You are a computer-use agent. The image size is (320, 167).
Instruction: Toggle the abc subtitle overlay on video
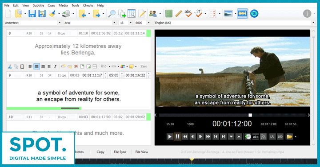(x=256, y=137)
